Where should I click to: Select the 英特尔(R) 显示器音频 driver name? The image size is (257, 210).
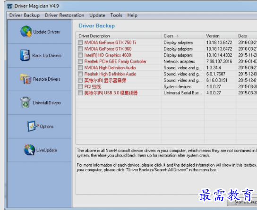[x=105, y=80]
